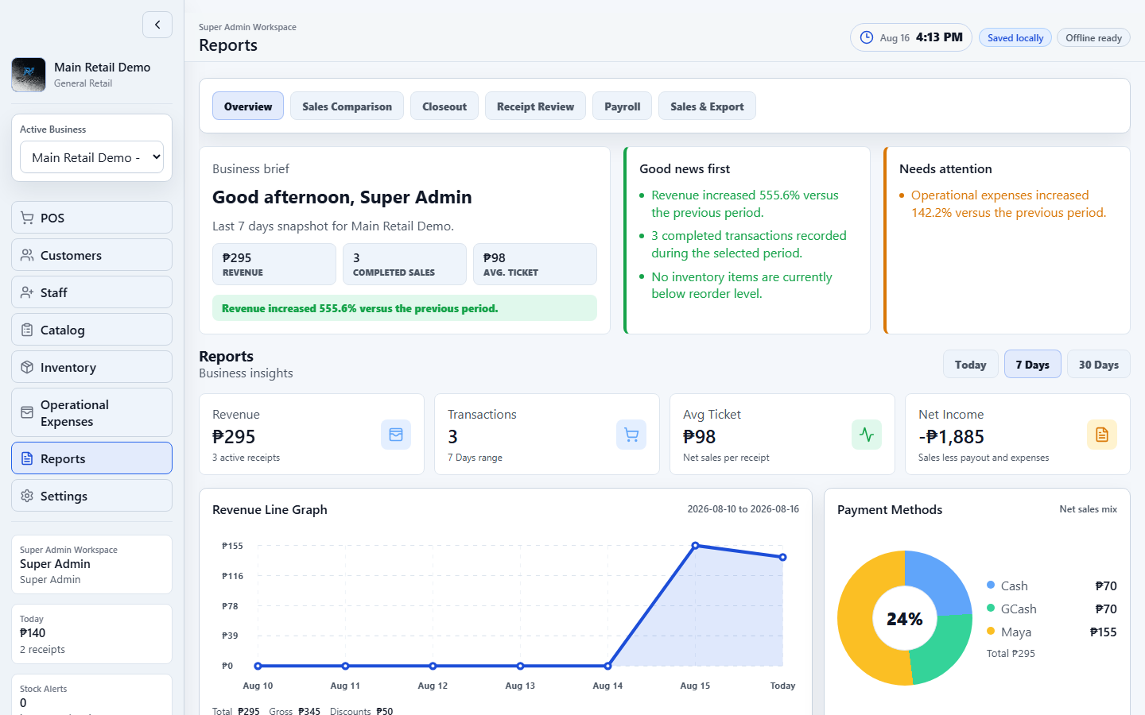Click the Staff add-user icon
The width and height of the screenshot is (1145, 715).
[27, 292]
